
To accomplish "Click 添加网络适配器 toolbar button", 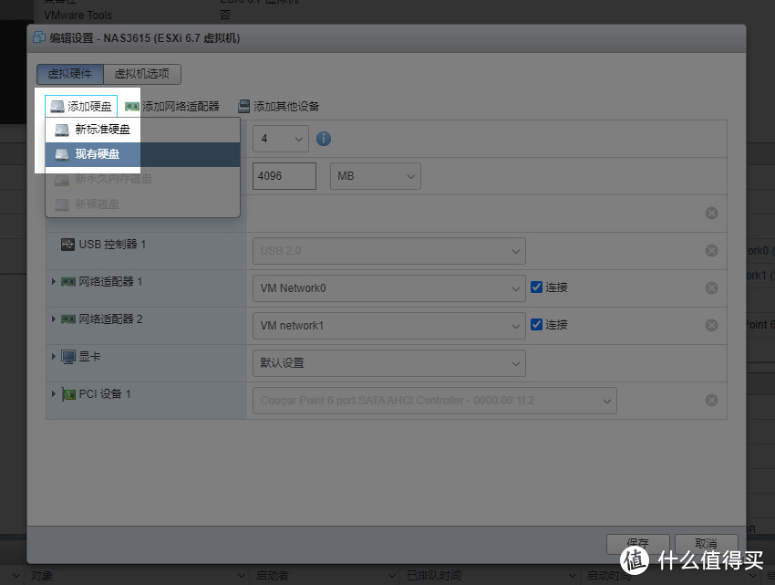I will pyautogui.click(x=172, y=107).
